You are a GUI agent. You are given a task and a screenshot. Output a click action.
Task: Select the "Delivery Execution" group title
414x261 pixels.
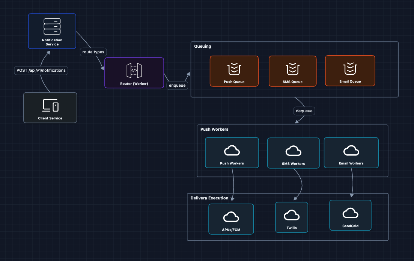(209, 198)
